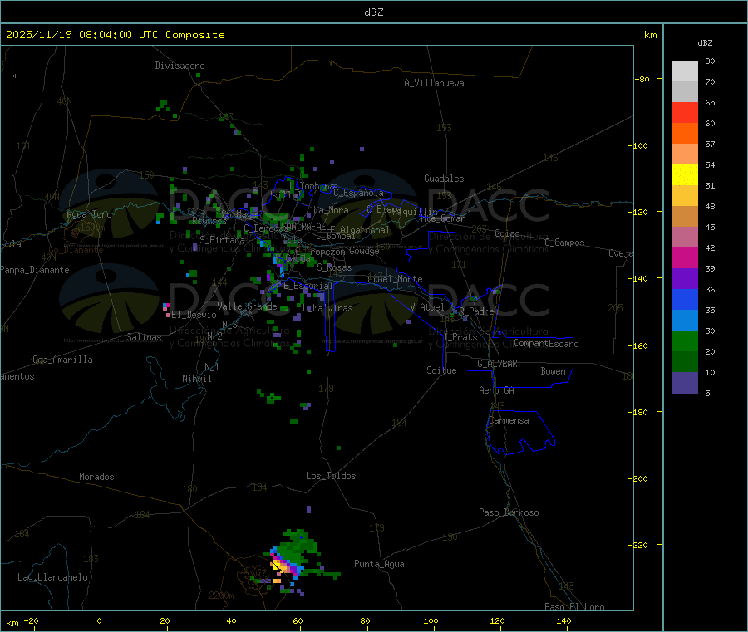
Task: Click the Morados map label
Action: pos(96,477)
